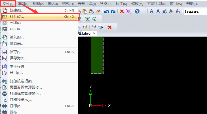Click the A icon with document arrows
The image size is (207, 114).
[x=165, y=11]
